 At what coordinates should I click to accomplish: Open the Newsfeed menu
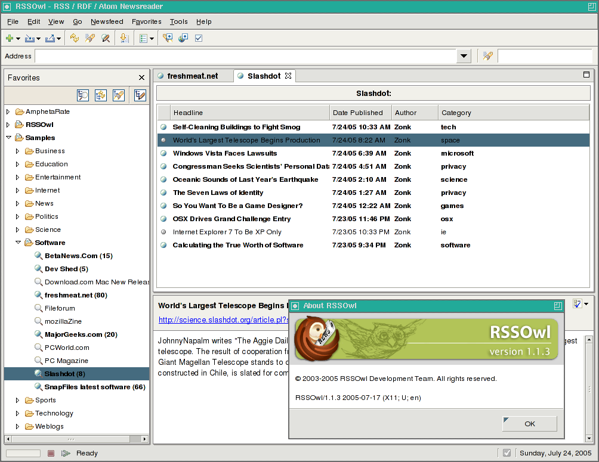coord(107,22)
